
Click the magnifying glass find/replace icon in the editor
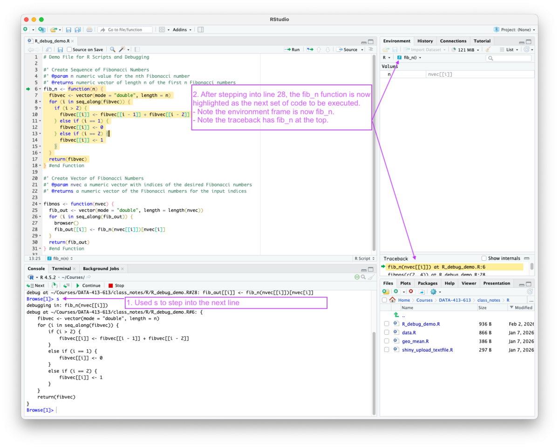coord(112,49)
